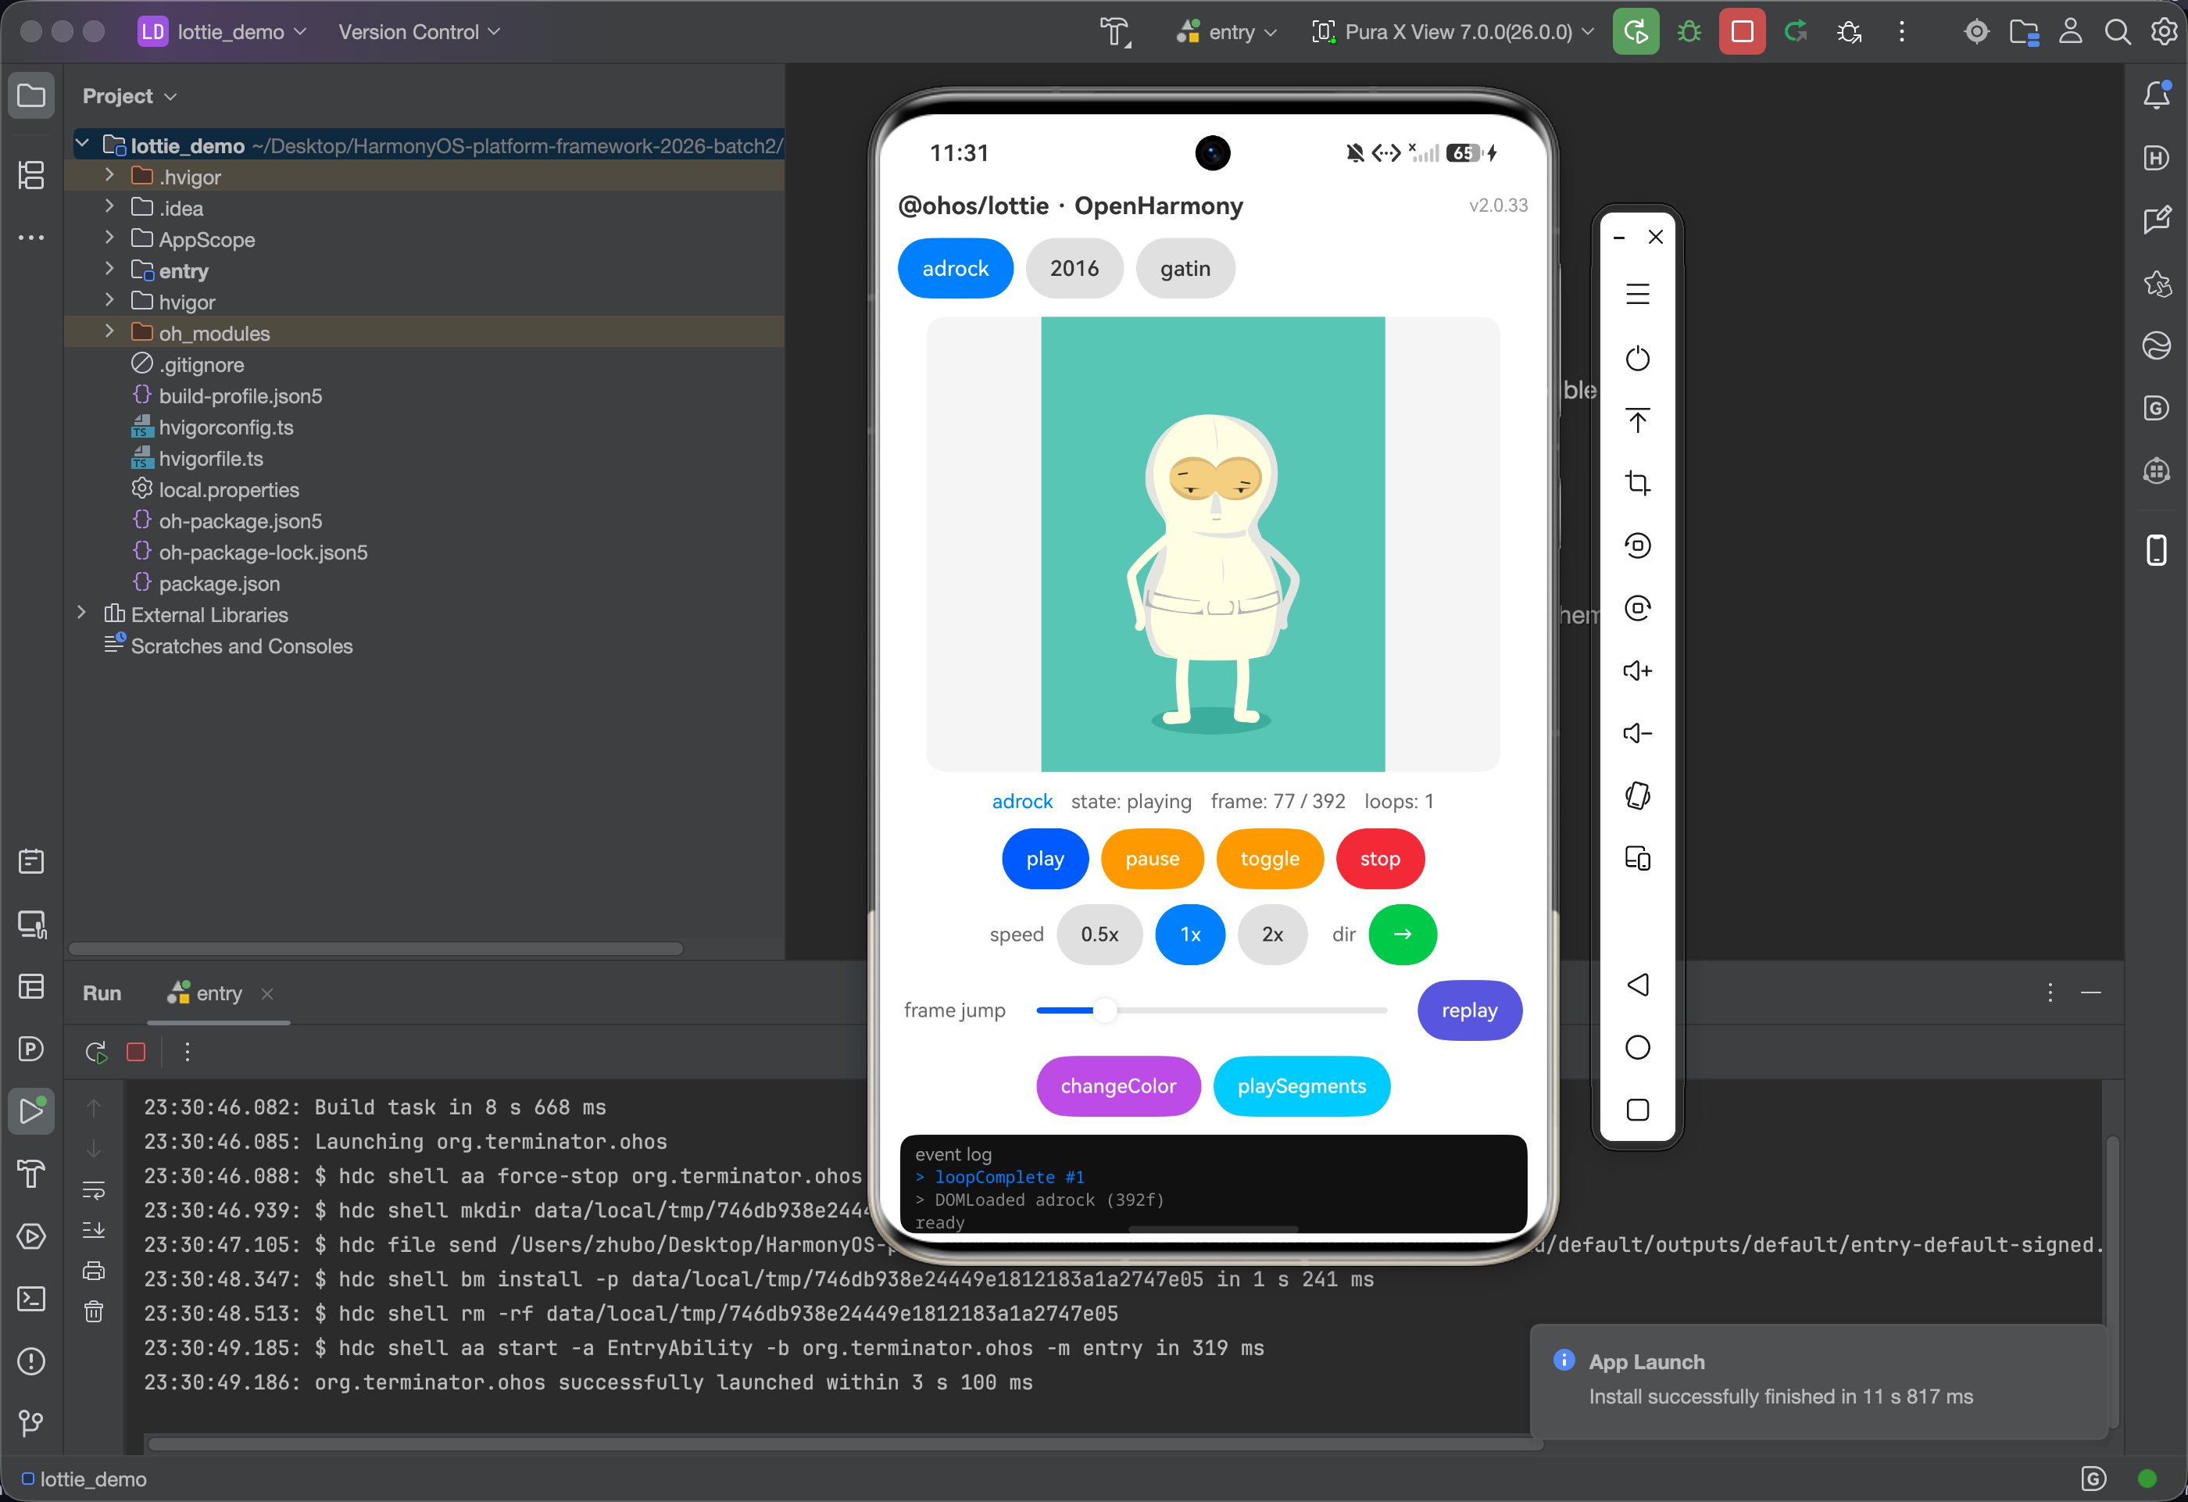Viewport: 2188px width, 1502px height.
Task: Click the emulator Home circle button
Action: coord(1637,1047)
